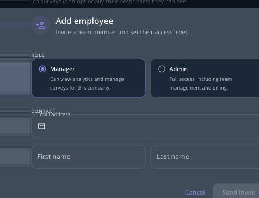
Task: Click the CONTACT section label
Action: point(44,111)
